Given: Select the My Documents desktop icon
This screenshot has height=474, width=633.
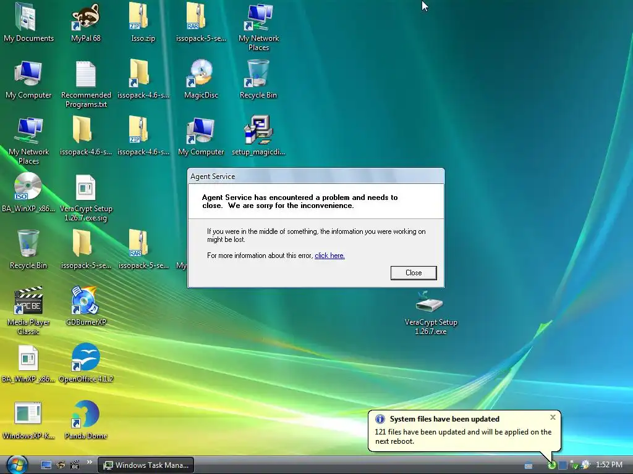Looking at the screenshot, I should pyautogui.click(x=28, y=22).
